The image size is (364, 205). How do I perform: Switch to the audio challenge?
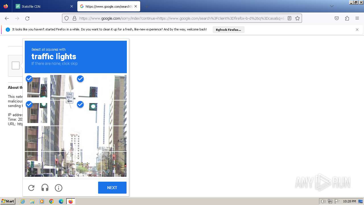pyautogui.click(x=45, y=188)
